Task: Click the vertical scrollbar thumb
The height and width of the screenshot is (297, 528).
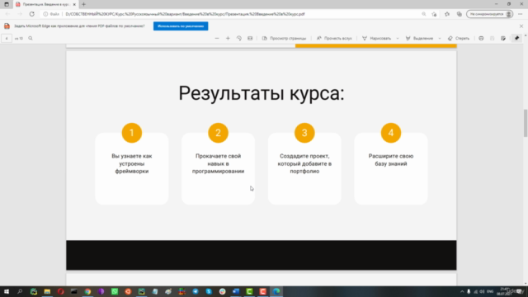Action: coord(526,123)
